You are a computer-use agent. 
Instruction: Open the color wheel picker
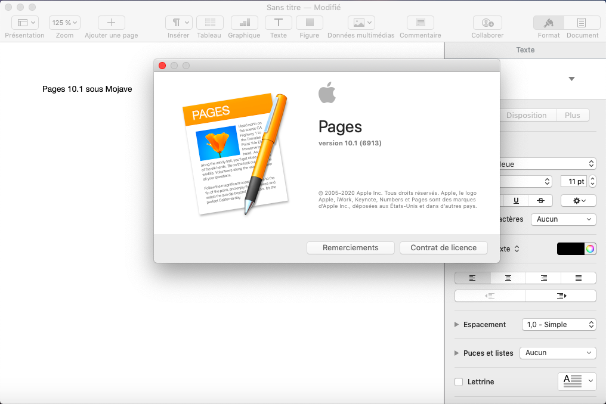coord(590,249)
